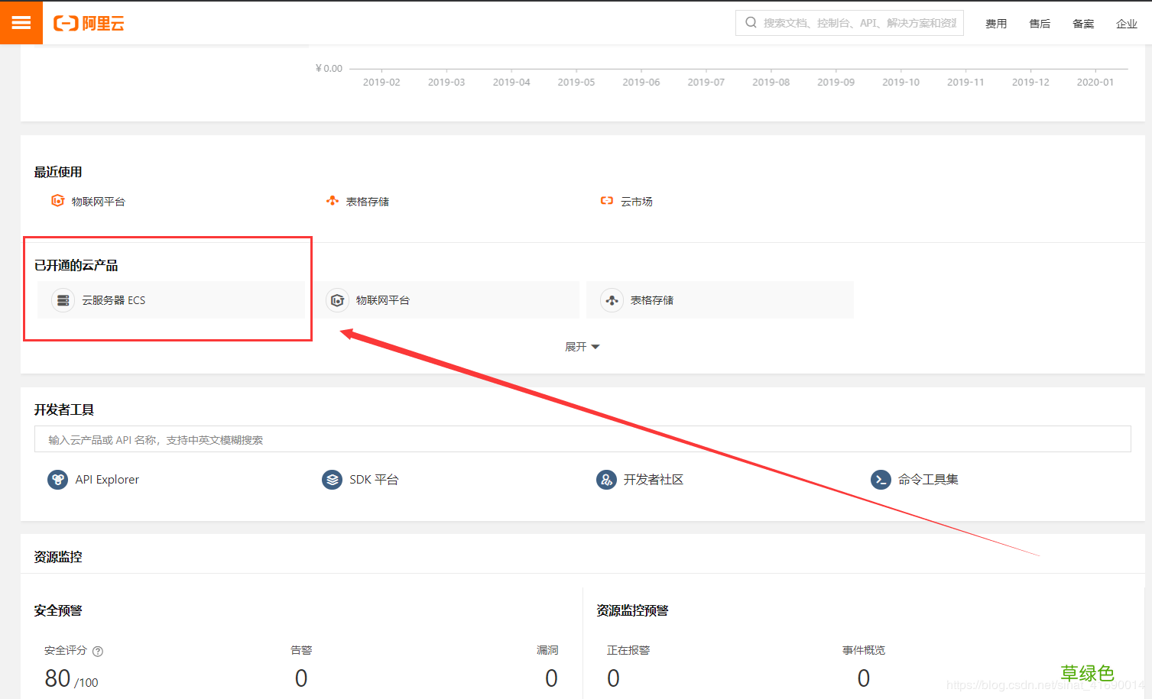Expand the 展开 products list
1152x699 pixels.
click(x=582, y=347)
